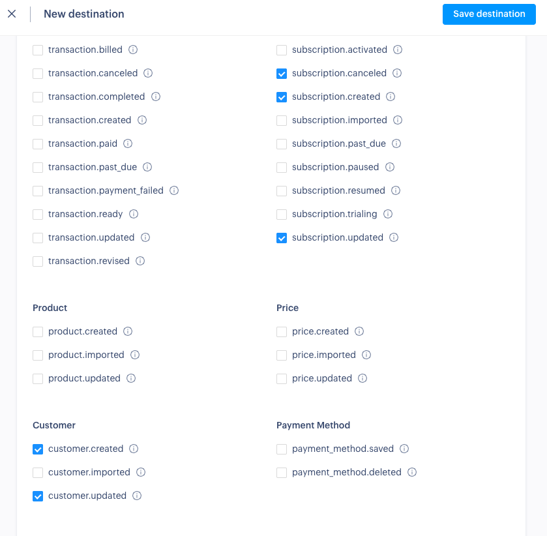
Task: Select the subscription.paused event label
Action: pos(335,167)
